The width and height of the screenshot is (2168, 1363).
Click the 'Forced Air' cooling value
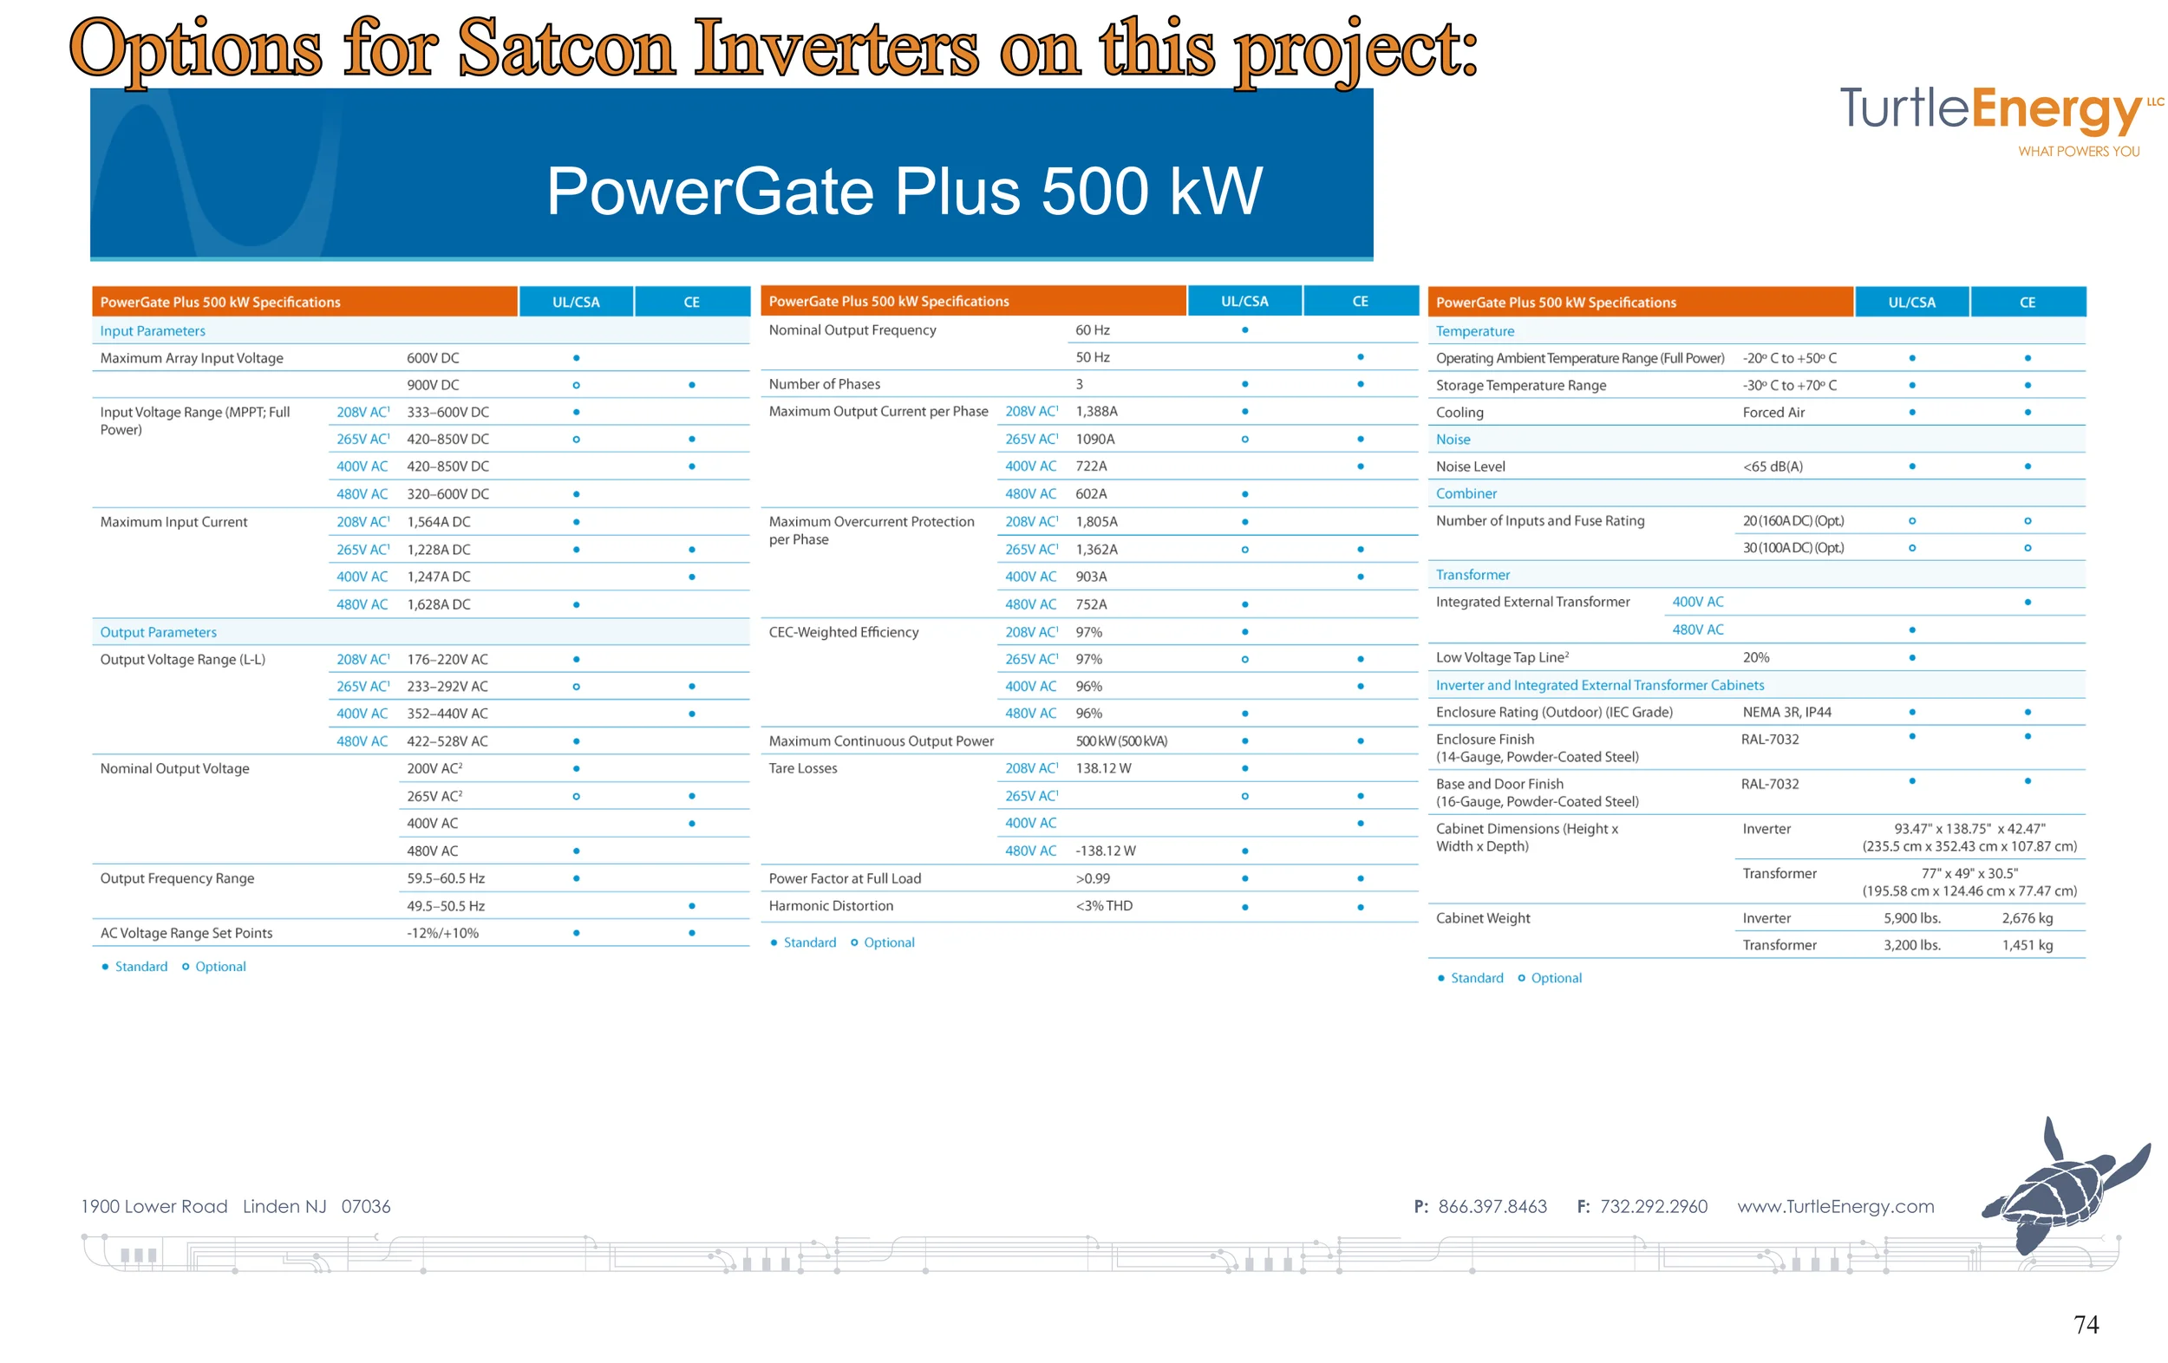tap(1773, 413)
